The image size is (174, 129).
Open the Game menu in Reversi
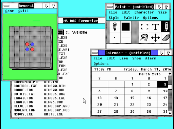(x=10, y=11)
